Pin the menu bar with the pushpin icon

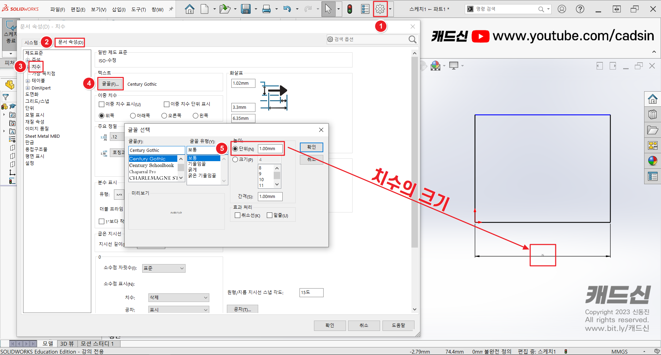tap(171, 9)
